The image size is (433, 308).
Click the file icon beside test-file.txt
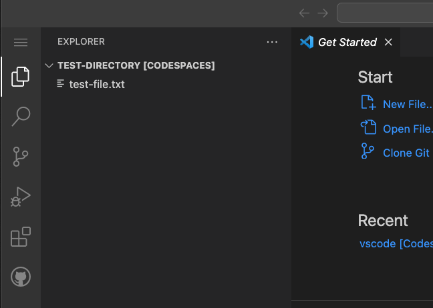[x=61, y=83]
